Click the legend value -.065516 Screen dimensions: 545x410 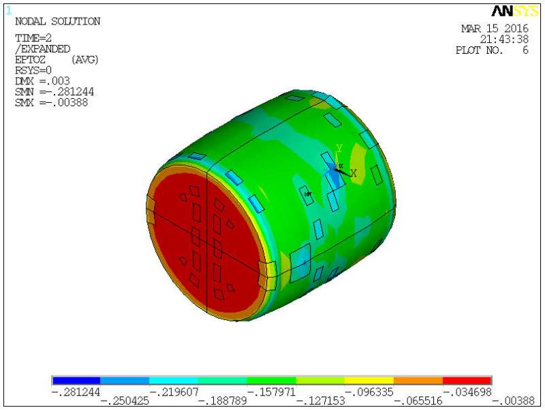(x=418, y=401)
